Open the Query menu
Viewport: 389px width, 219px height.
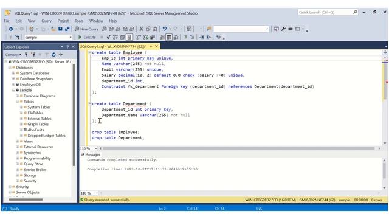pos(46,21)
